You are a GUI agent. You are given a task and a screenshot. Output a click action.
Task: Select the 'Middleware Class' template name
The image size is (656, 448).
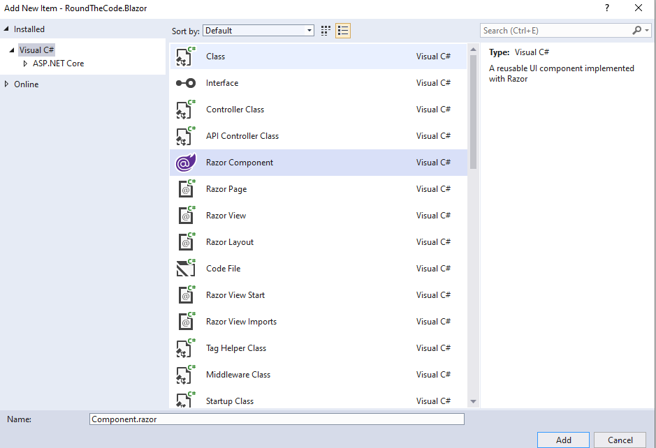click(238, 375)
